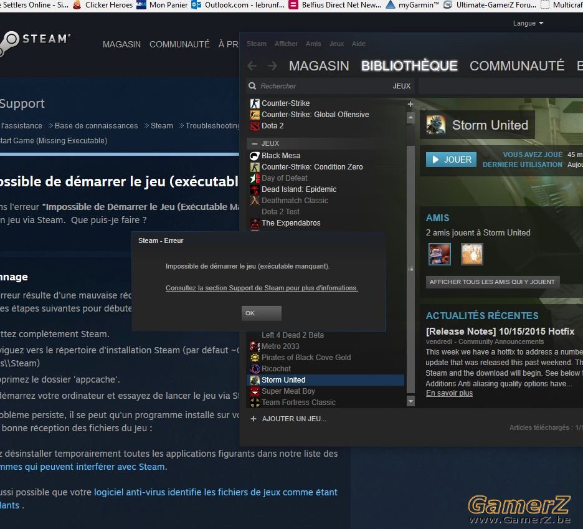This screenshot has height=529, width=583.
Task: Open the Amis menu
Action: tap(313, 44)
